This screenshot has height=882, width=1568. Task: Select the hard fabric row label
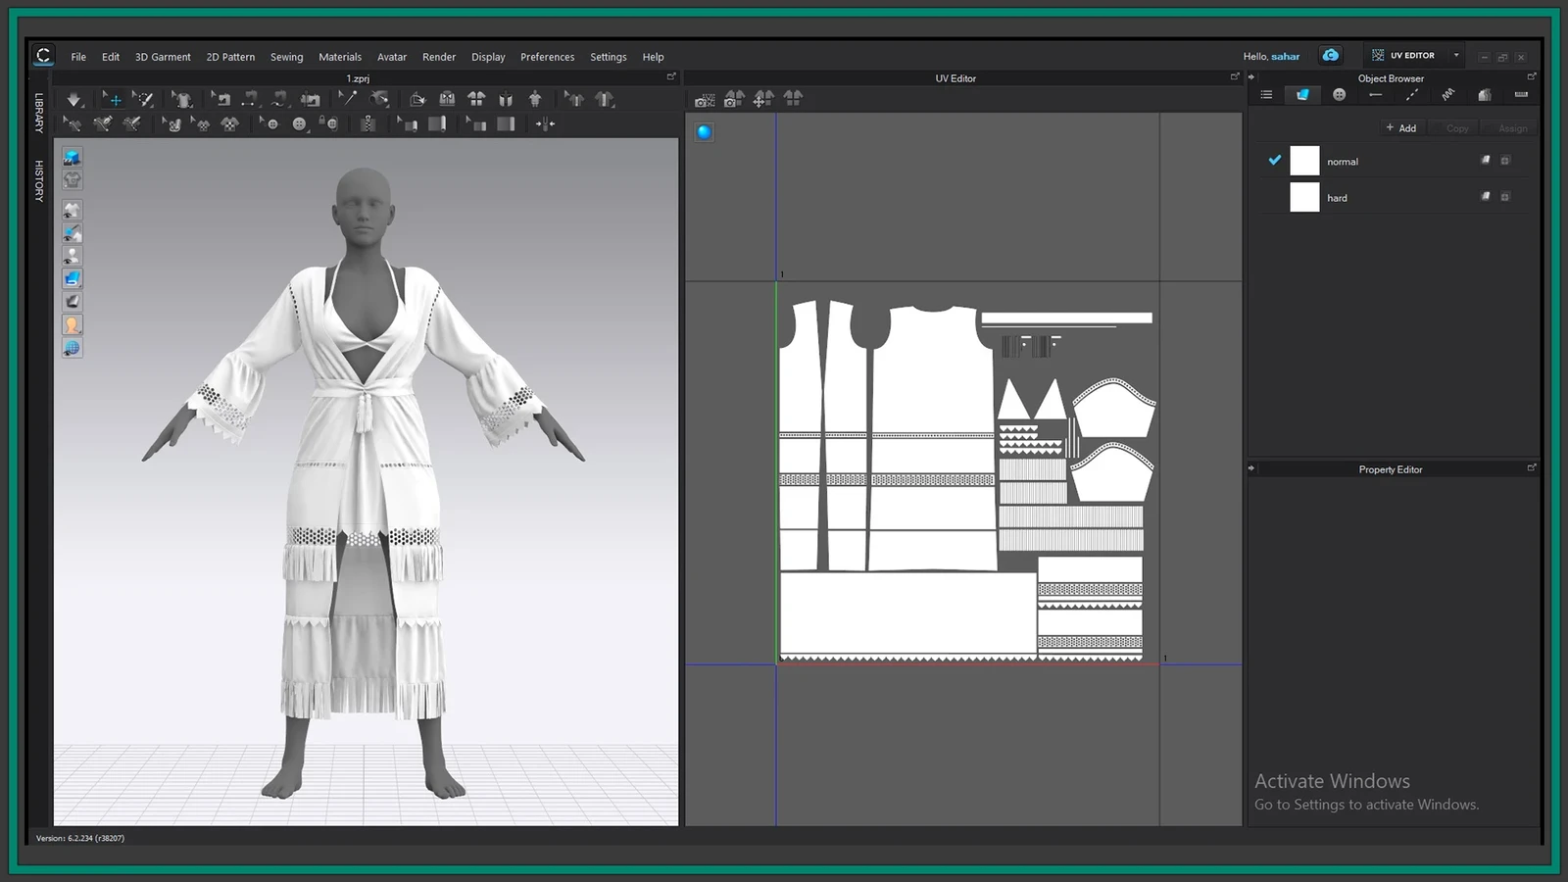tap(1337, 198)
